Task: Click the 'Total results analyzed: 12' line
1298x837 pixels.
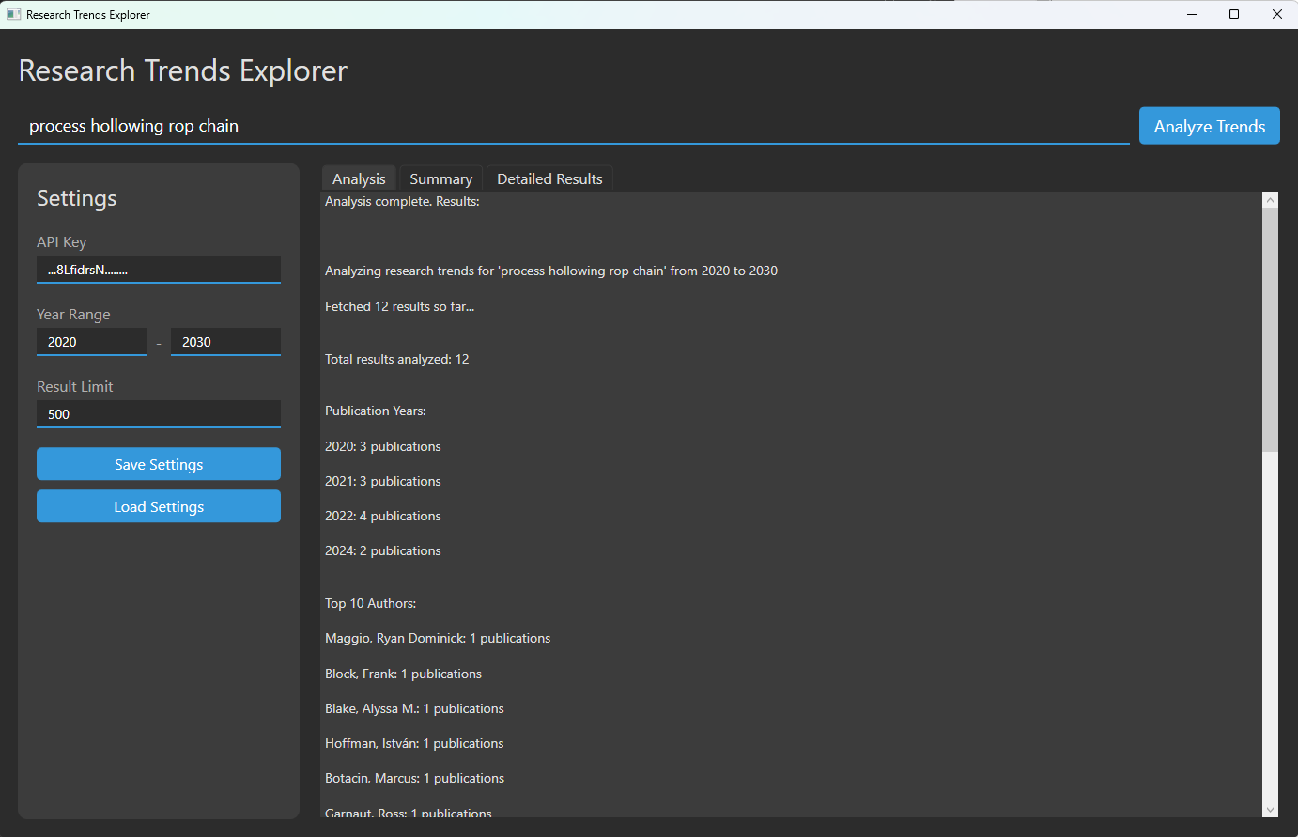Action: coord(396,359)
